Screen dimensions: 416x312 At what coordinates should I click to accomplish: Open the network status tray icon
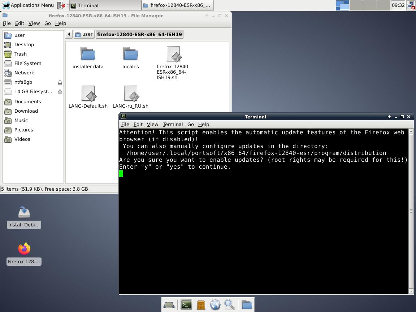411,5
